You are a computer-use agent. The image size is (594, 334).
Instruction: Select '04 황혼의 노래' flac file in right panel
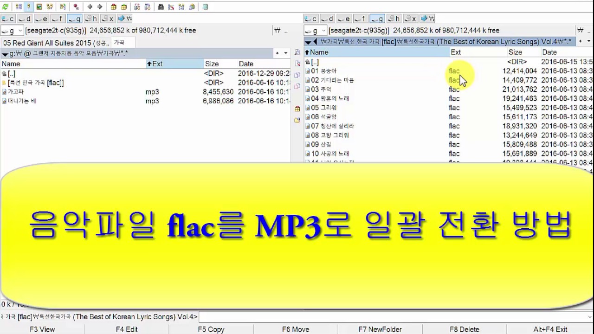448,98
